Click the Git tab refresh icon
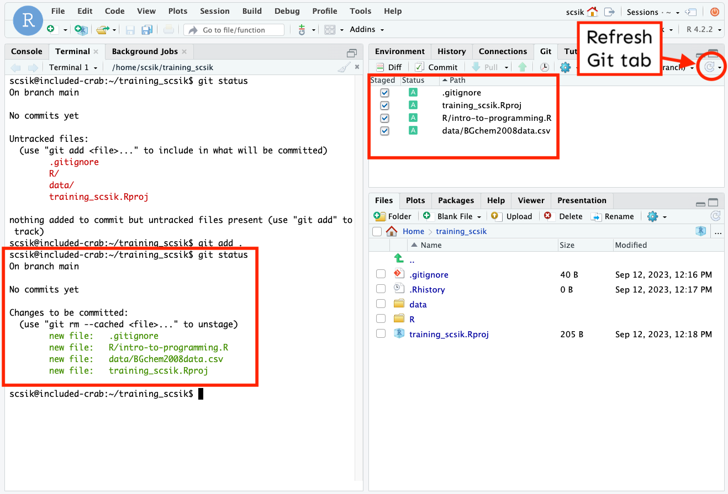This screenshot has width=728, height=494. coord(710,67)
